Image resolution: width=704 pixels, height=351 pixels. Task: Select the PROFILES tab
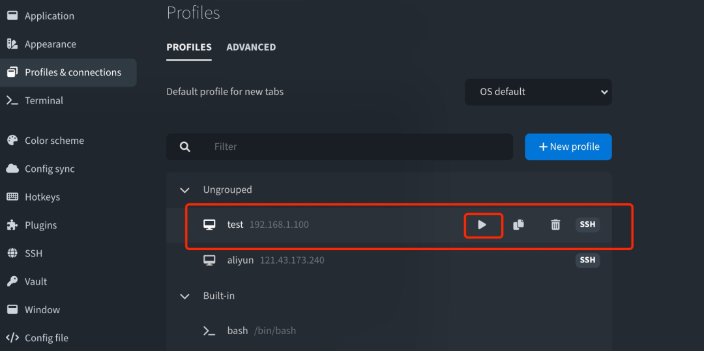pyautogui.click(x=189, y=48)
